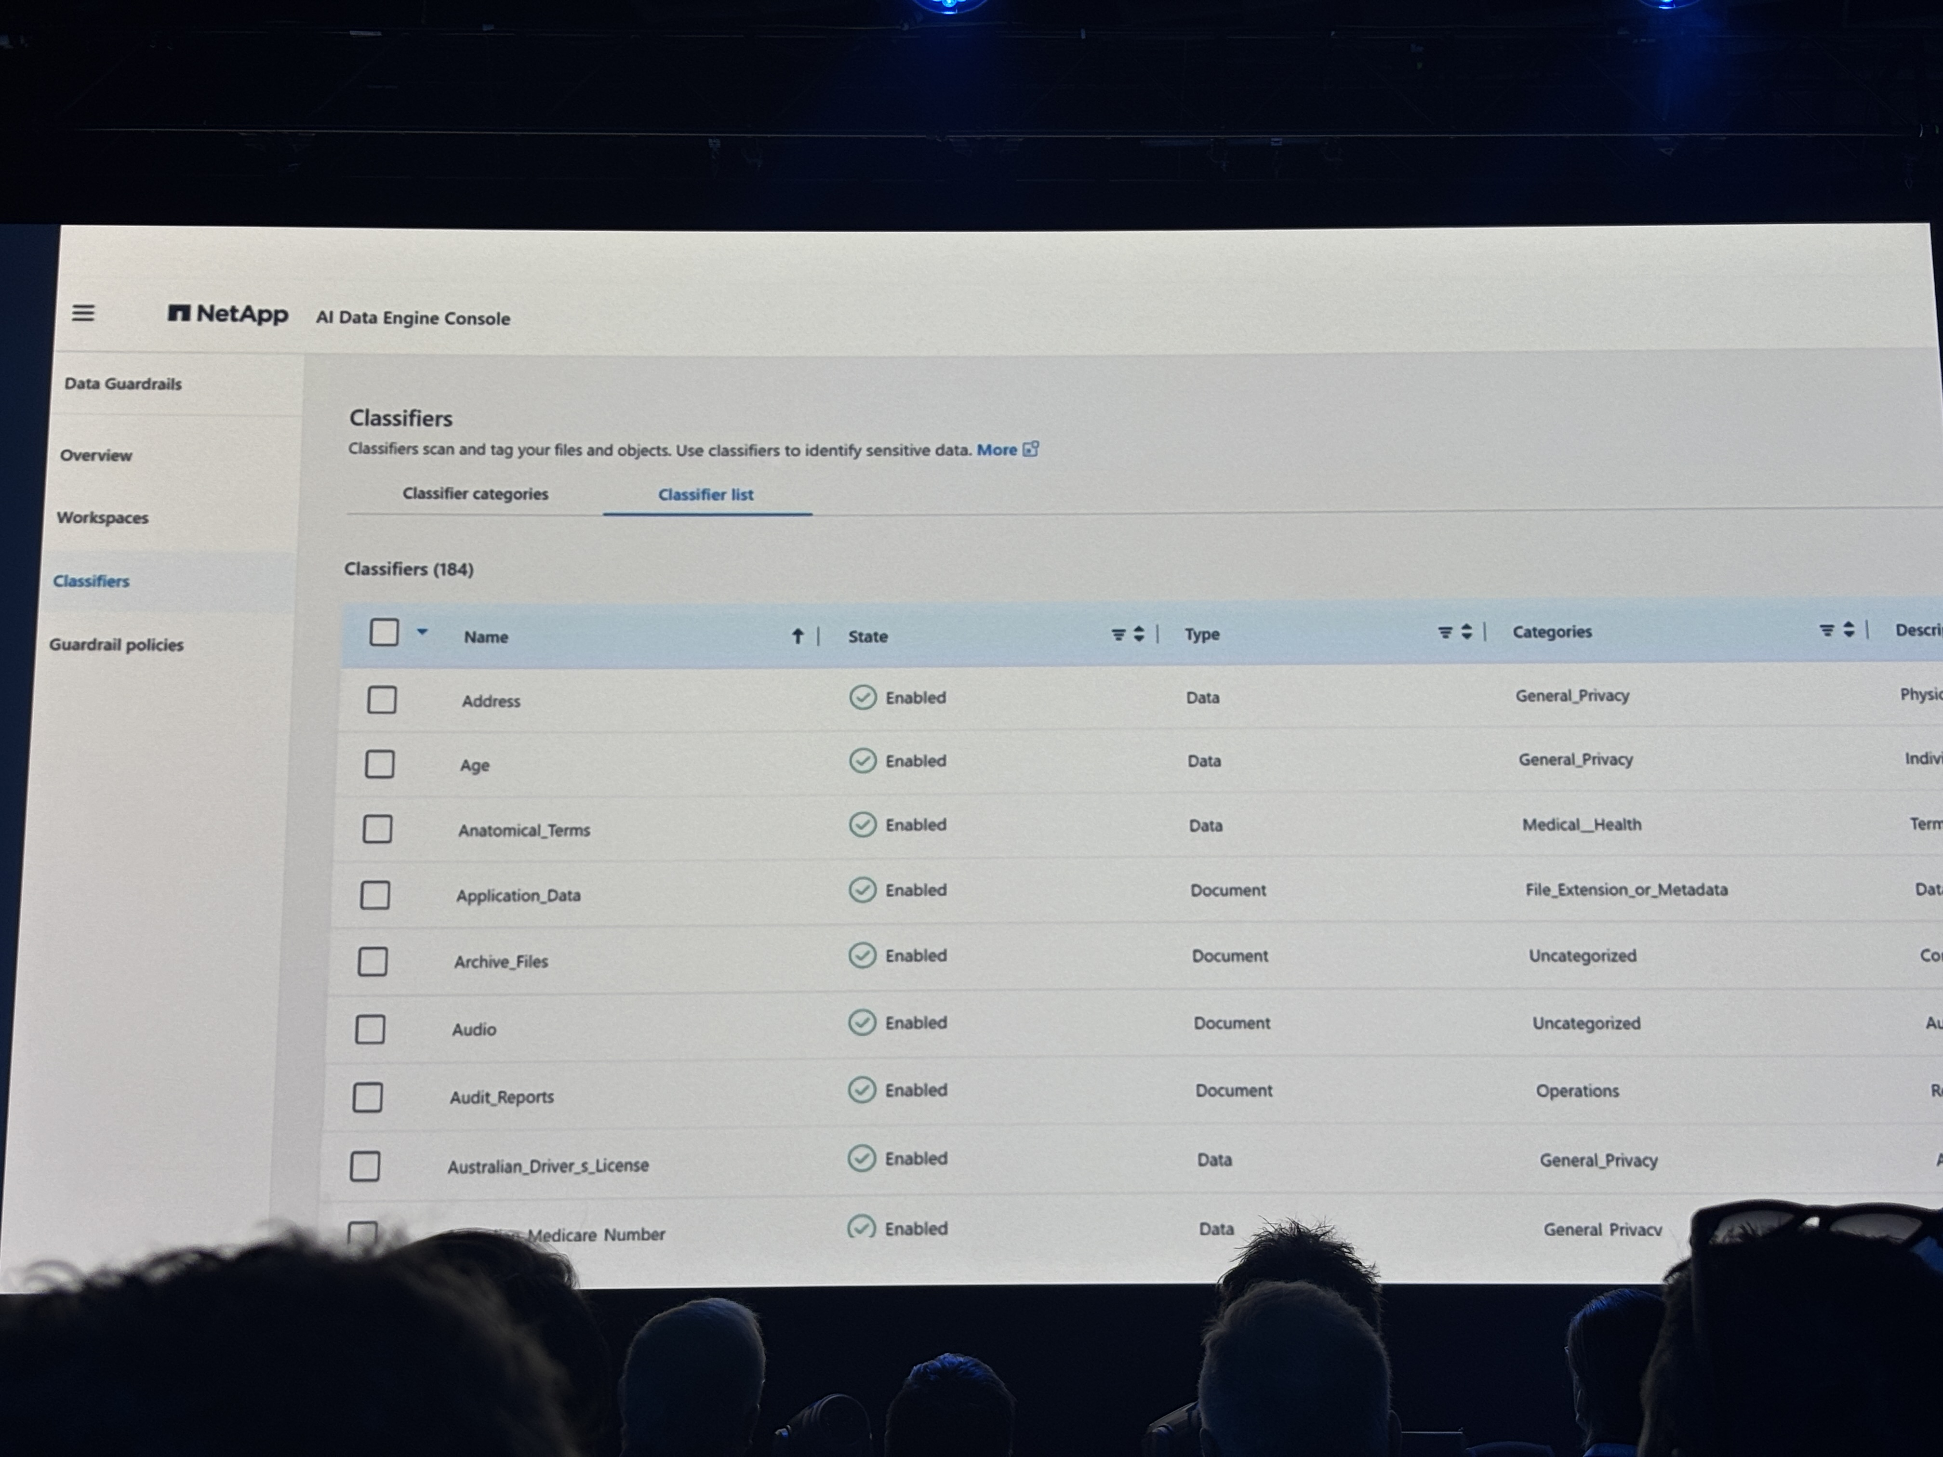Open the Type column filter icon
The width and height of the screenshot is (1943, 1457).
1445,632
